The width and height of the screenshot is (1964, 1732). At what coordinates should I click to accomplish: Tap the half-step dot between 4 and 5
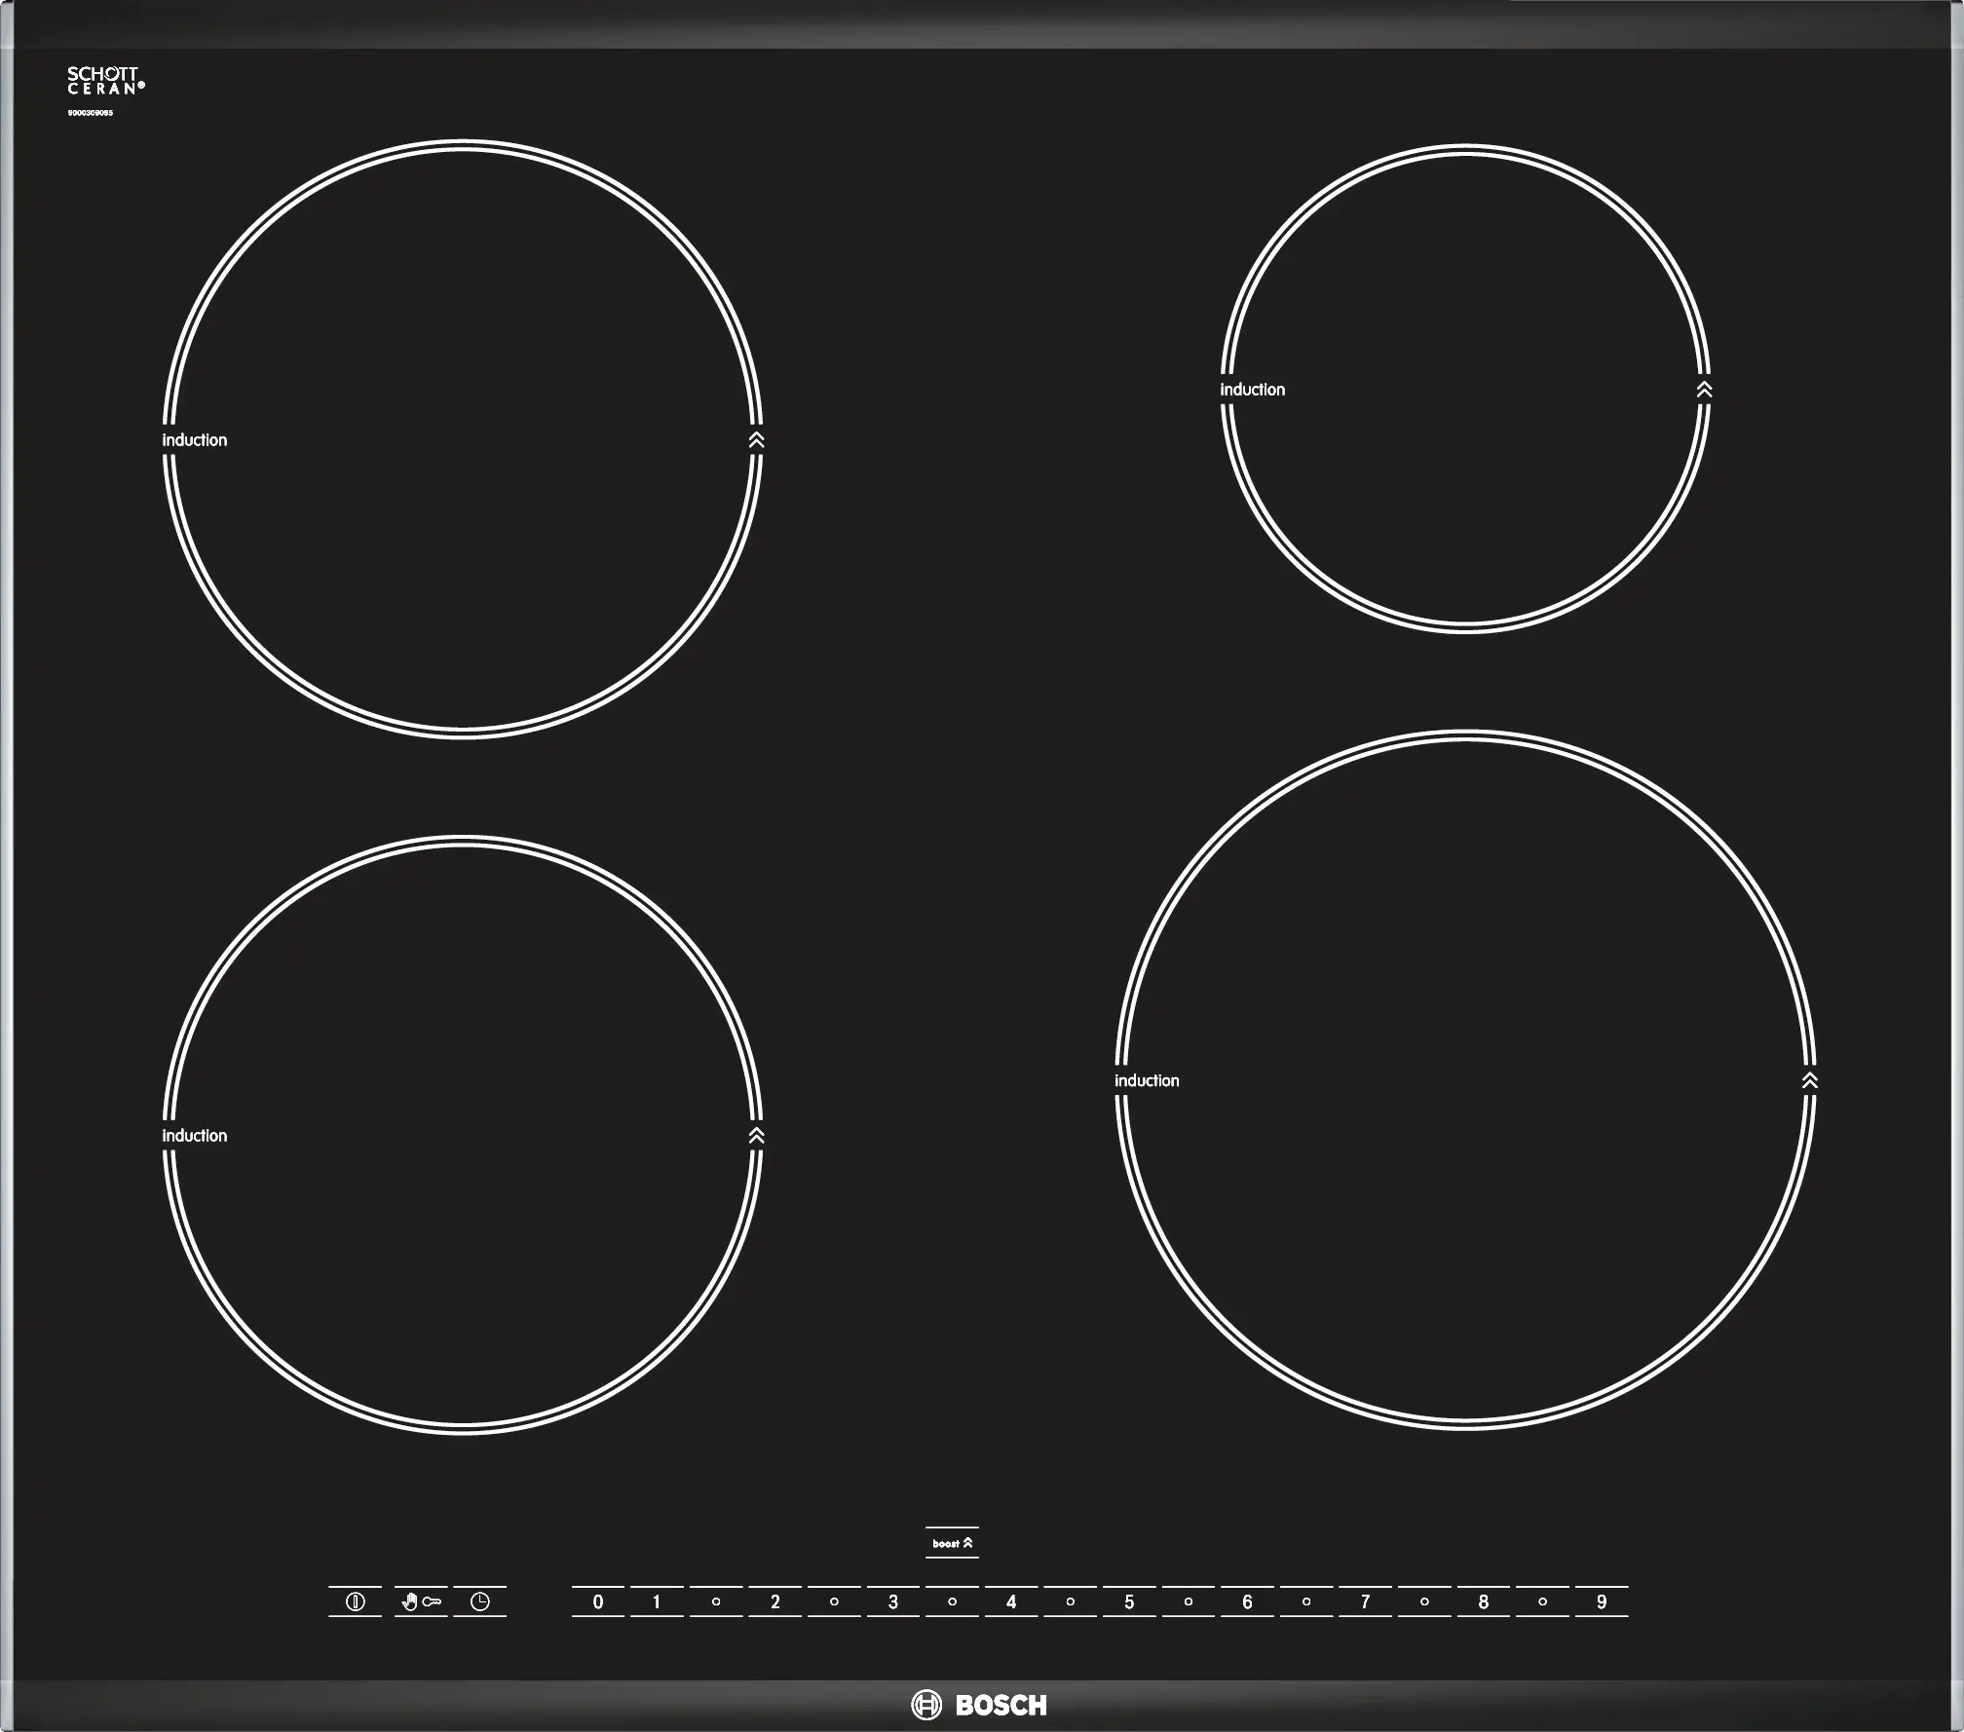1070,1601
